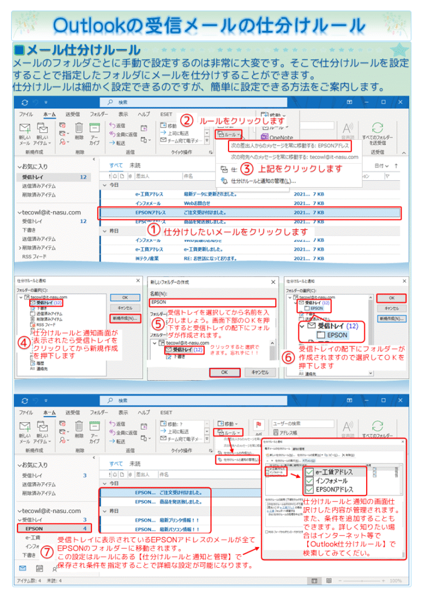This screenshot has width=422, height=597.
Task: Open the ルール dropdown in the top ribbon
Action: [x=227, y=134]
